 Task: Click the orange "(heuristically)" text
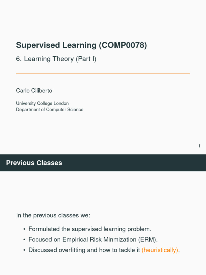point(160,250)
